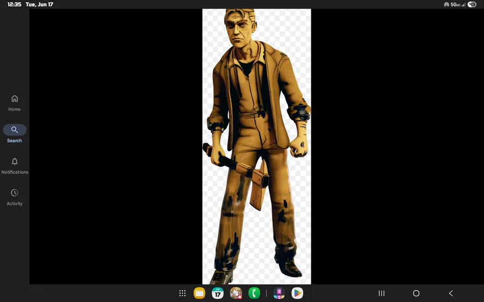The image size is (484, 302).
Task: Tap the 5G signal status indicator
Action: (458, 4)
